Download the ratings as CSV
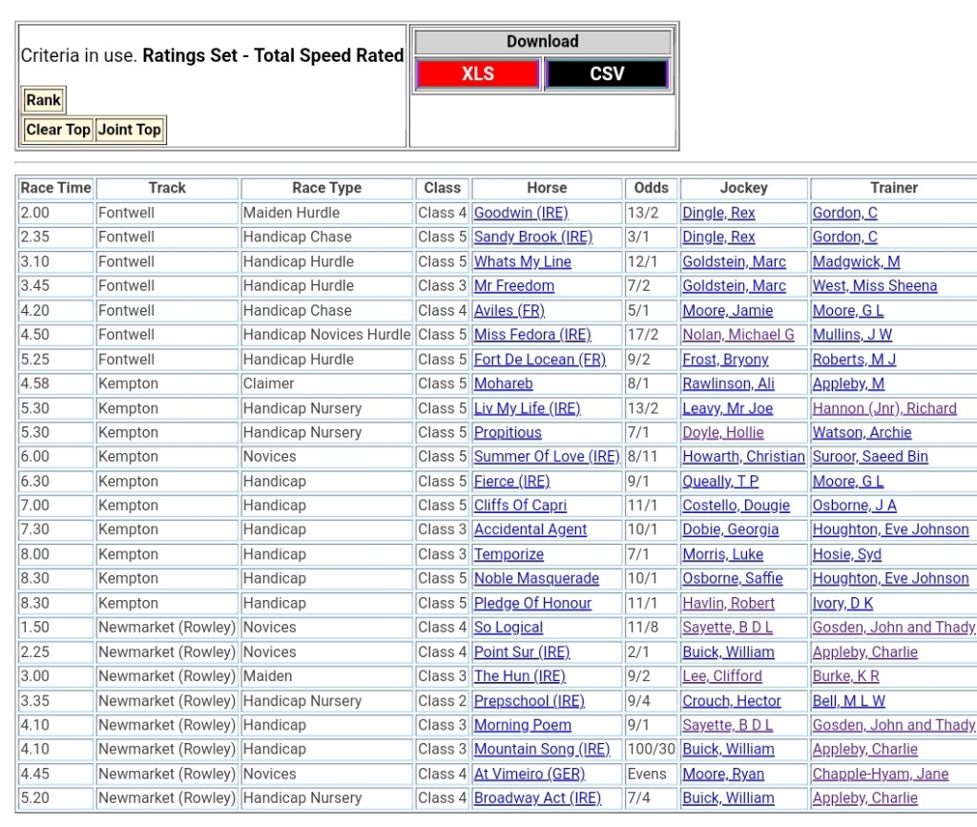 pyautogui.click(x=607, y=74)
